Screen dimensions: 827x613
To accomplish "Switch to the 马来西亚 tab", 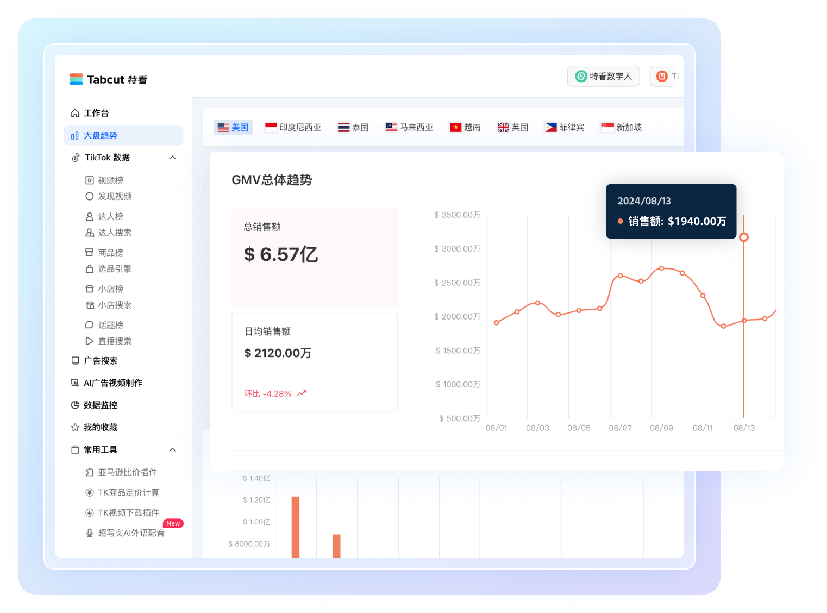I will point(409,127).
